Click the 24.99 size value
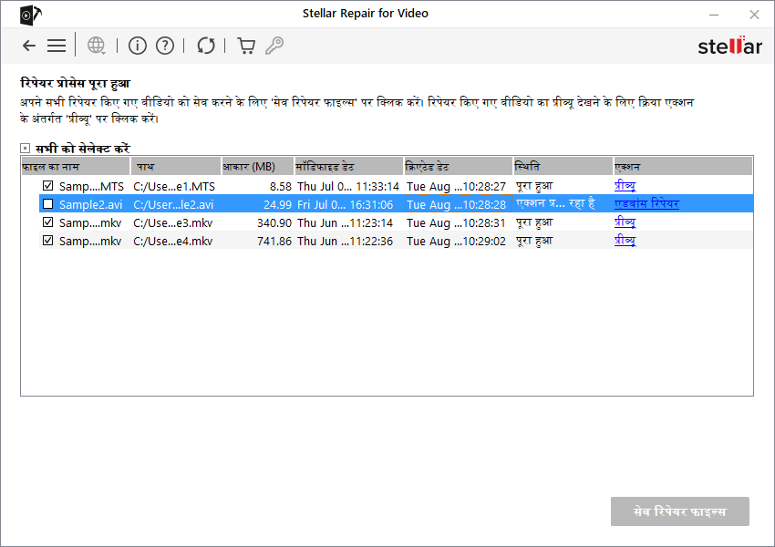The height and width of the screenshot is (547, 775). [278, 204]
